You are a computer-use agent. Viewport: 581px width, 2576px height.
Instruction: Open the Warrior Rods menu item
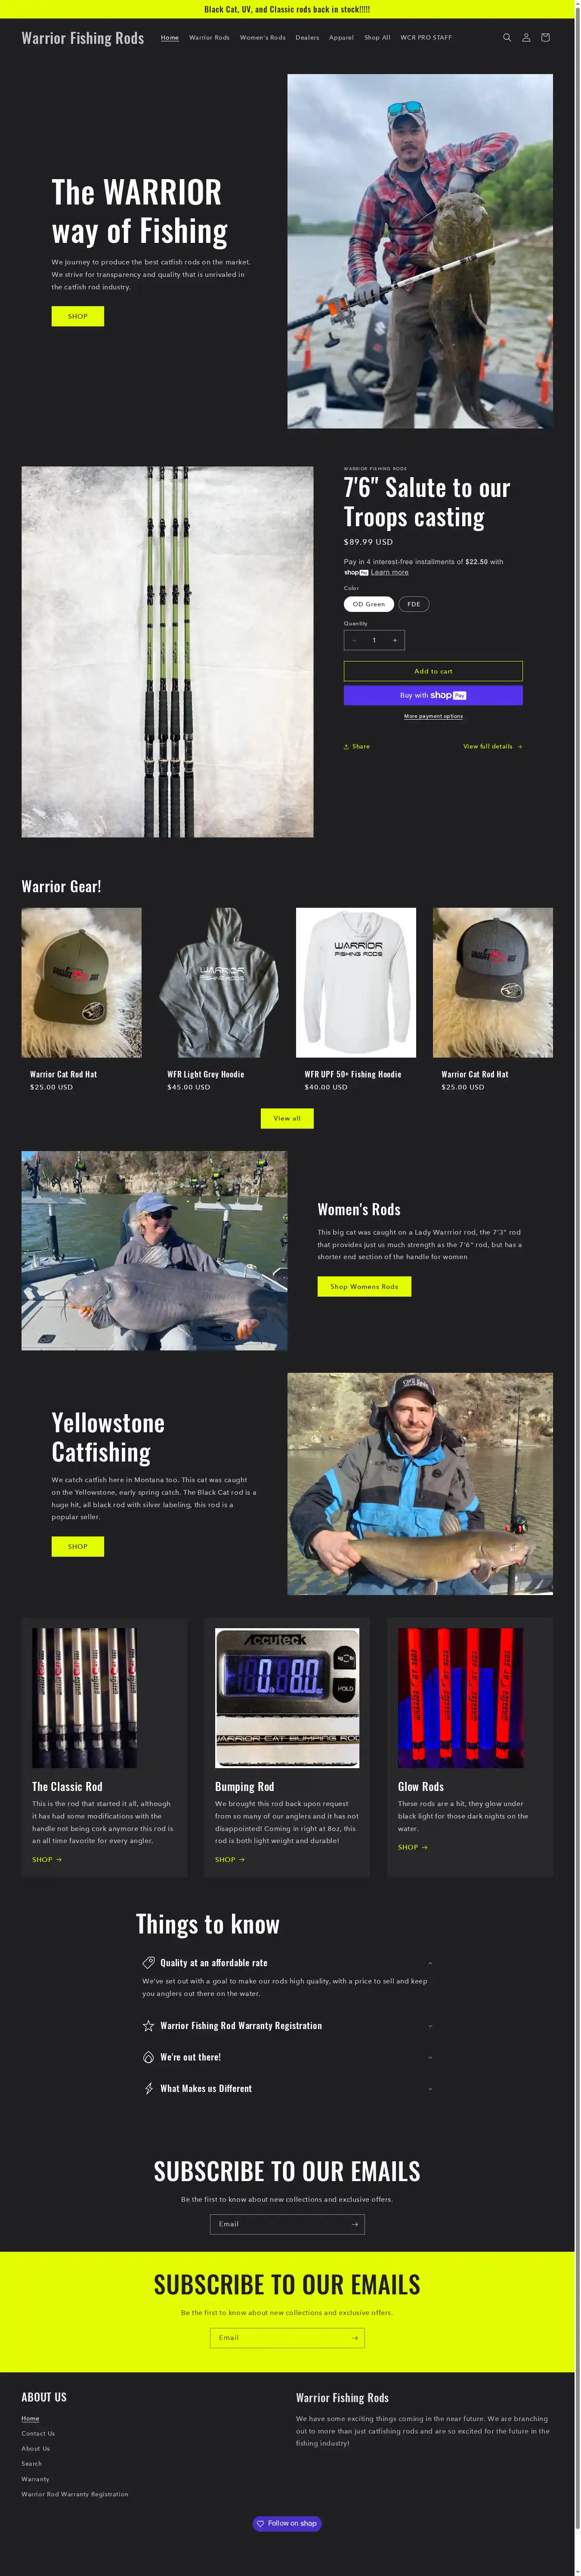tap(209, 38)
